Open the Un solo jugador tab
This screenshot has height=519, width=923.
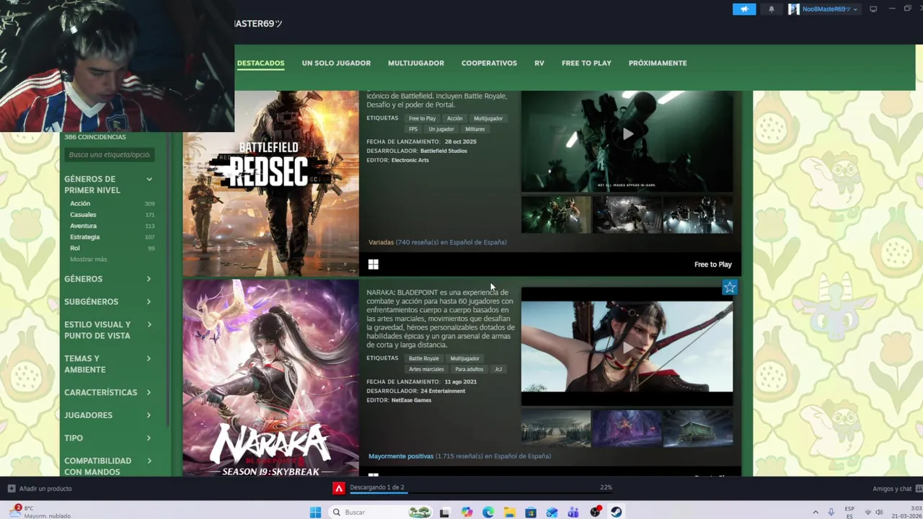click(336, 63)
